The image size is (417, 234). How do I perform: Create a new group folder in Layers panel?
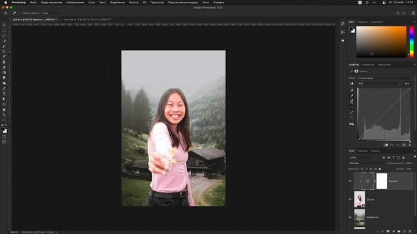pos(399,231)
